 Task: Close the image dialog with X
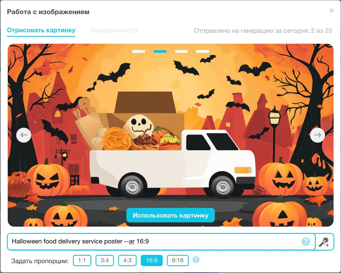click(331, 11)
